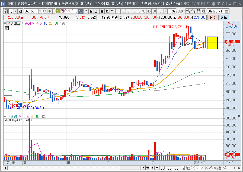Click the 펄어비스 chart legend label
Viewport: 243px width, 172px height.
click(x=14, y=23)
